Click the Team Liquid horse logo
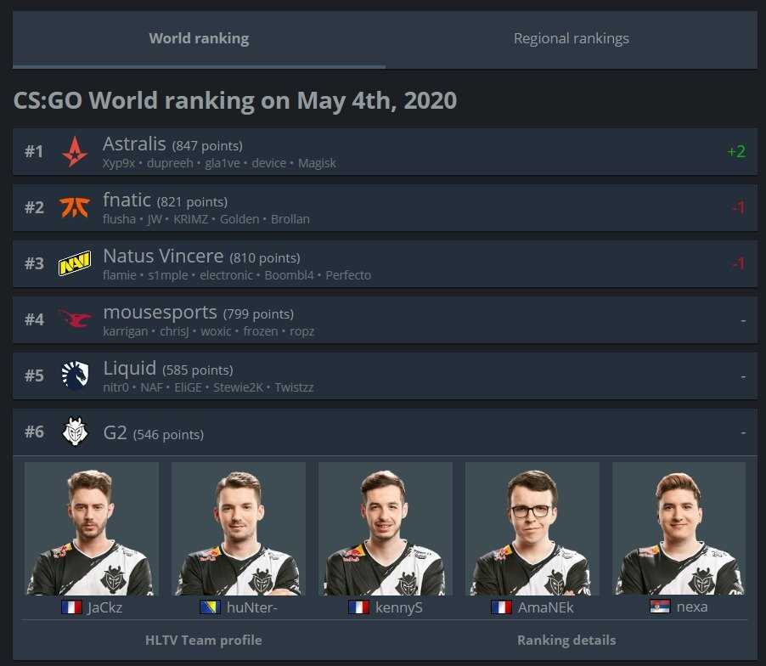The width and height of the screenshot is (766, 666). click(x=75, y=375)
